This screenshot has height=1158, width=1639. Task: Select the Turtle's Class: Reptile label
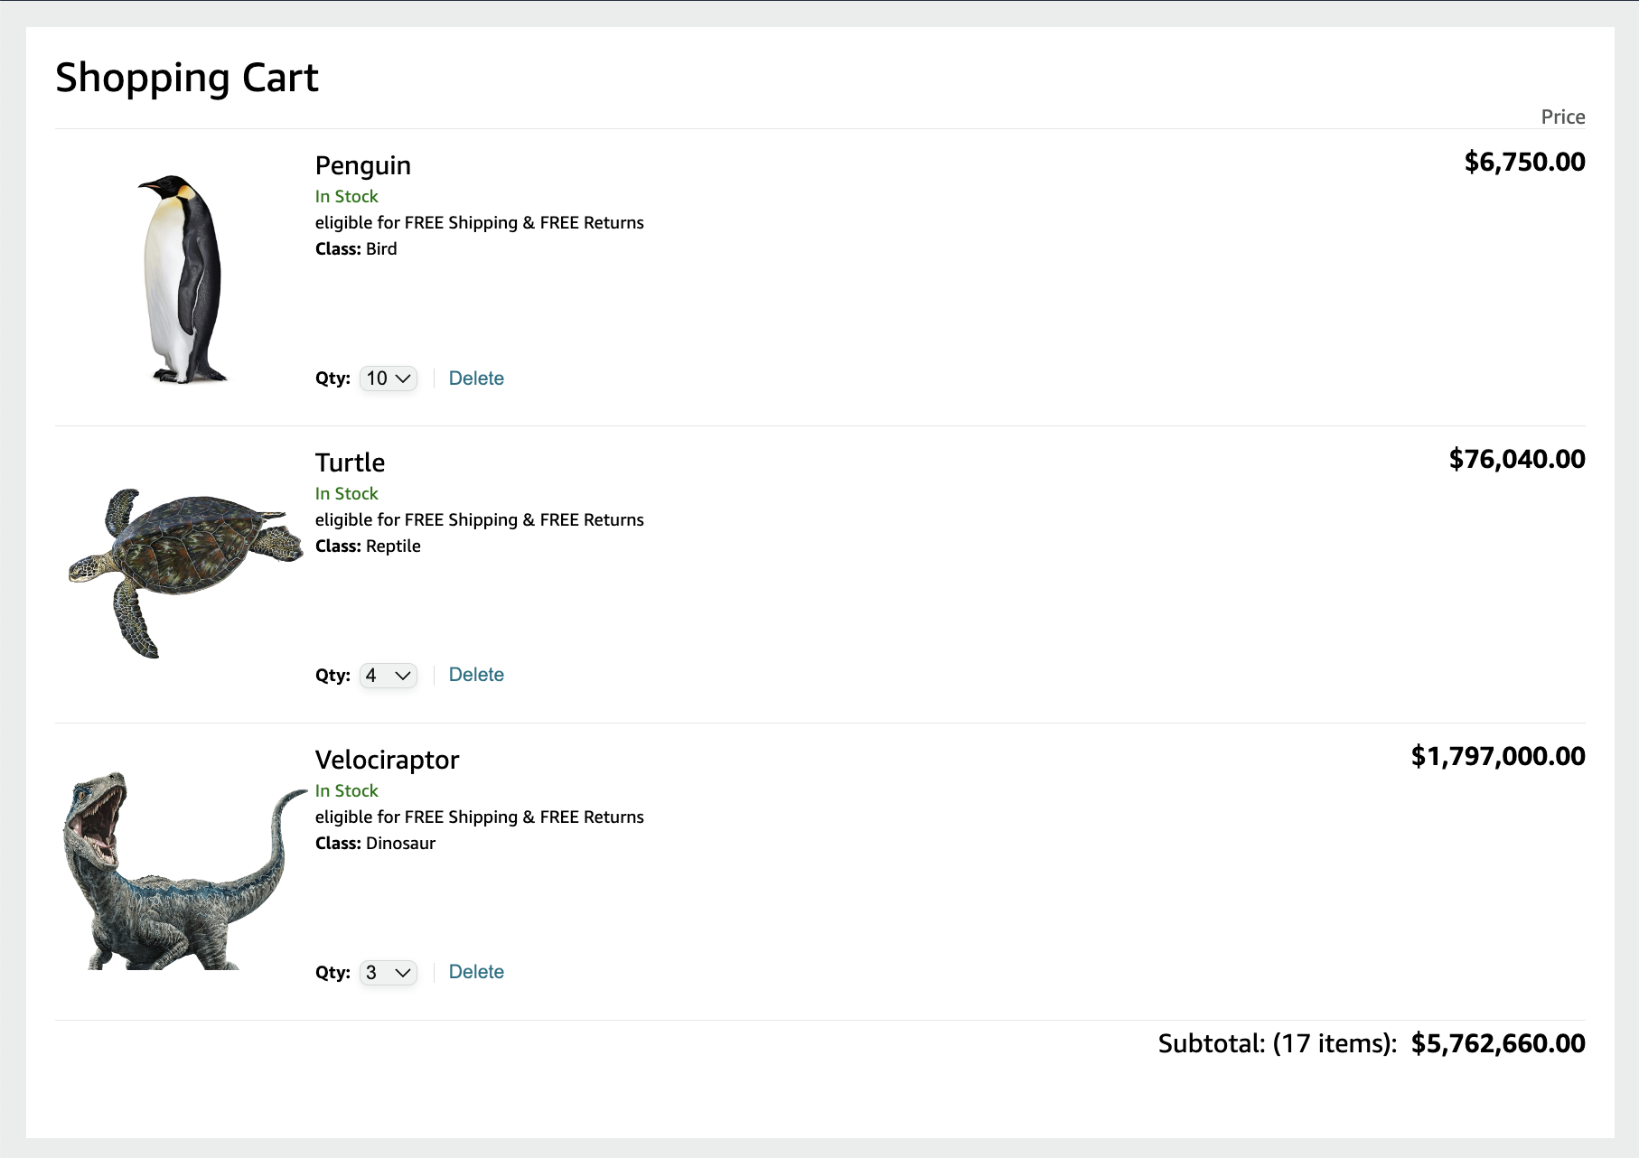coord(368,546)
